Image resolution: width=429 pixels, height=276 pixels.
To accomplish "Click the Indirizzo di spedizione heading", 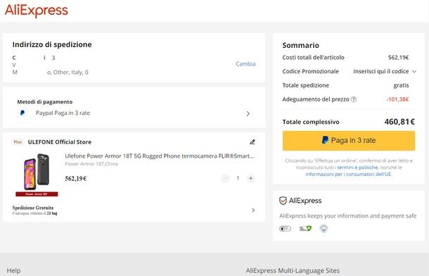I will pyautogui.click(x=52, y=44).
